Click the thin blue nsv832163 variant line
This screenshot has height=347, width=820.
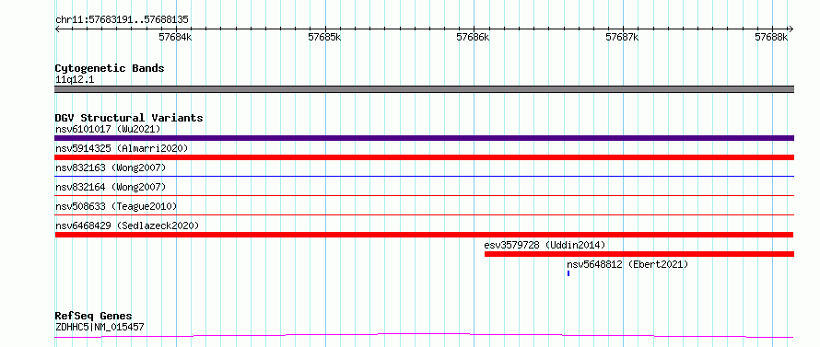pos(424,176)
